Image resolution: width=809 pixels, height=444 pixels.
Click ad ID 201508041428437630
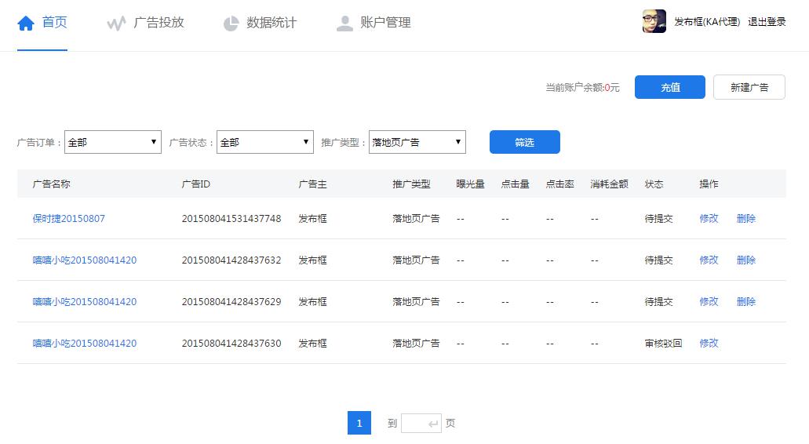click(231, 344)
